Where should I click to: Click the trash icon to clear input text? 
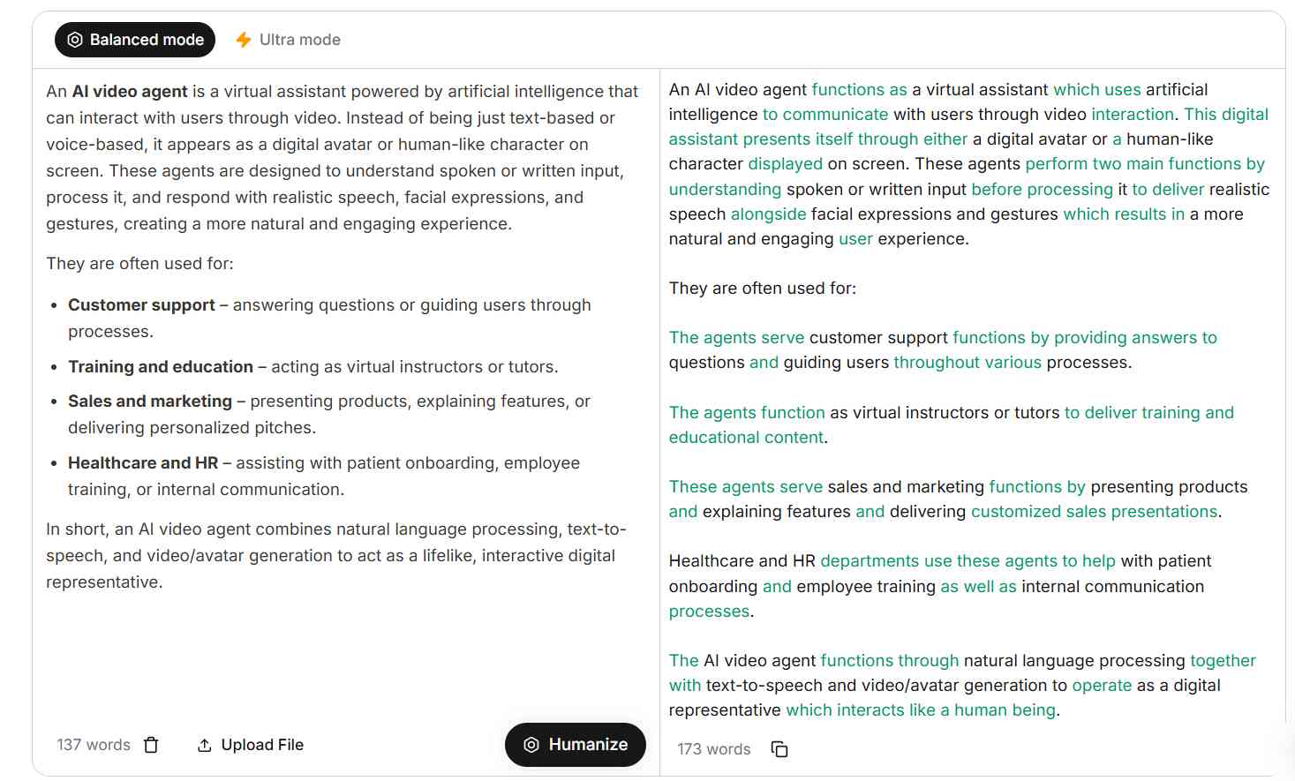[x=150, y=745]
